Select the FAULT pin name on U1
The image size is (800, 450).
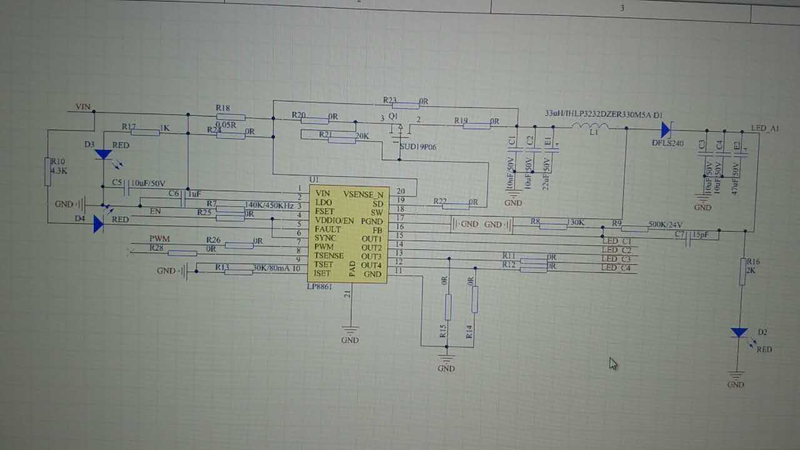click(x=328, y=229)
